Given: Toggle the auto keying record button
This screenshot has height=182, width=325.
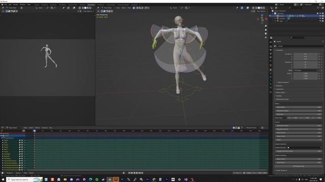Looking at the screenshot, I should pos(124,173).
